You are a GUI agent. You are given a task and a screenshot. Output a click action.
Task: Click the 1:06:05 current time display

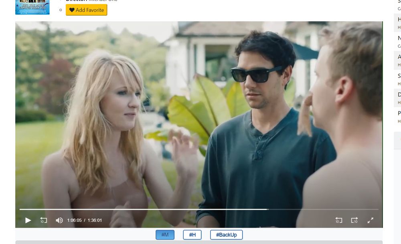75,220
